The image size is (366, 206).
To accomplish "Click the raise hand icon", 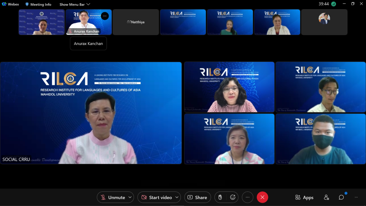I will 220,197.
